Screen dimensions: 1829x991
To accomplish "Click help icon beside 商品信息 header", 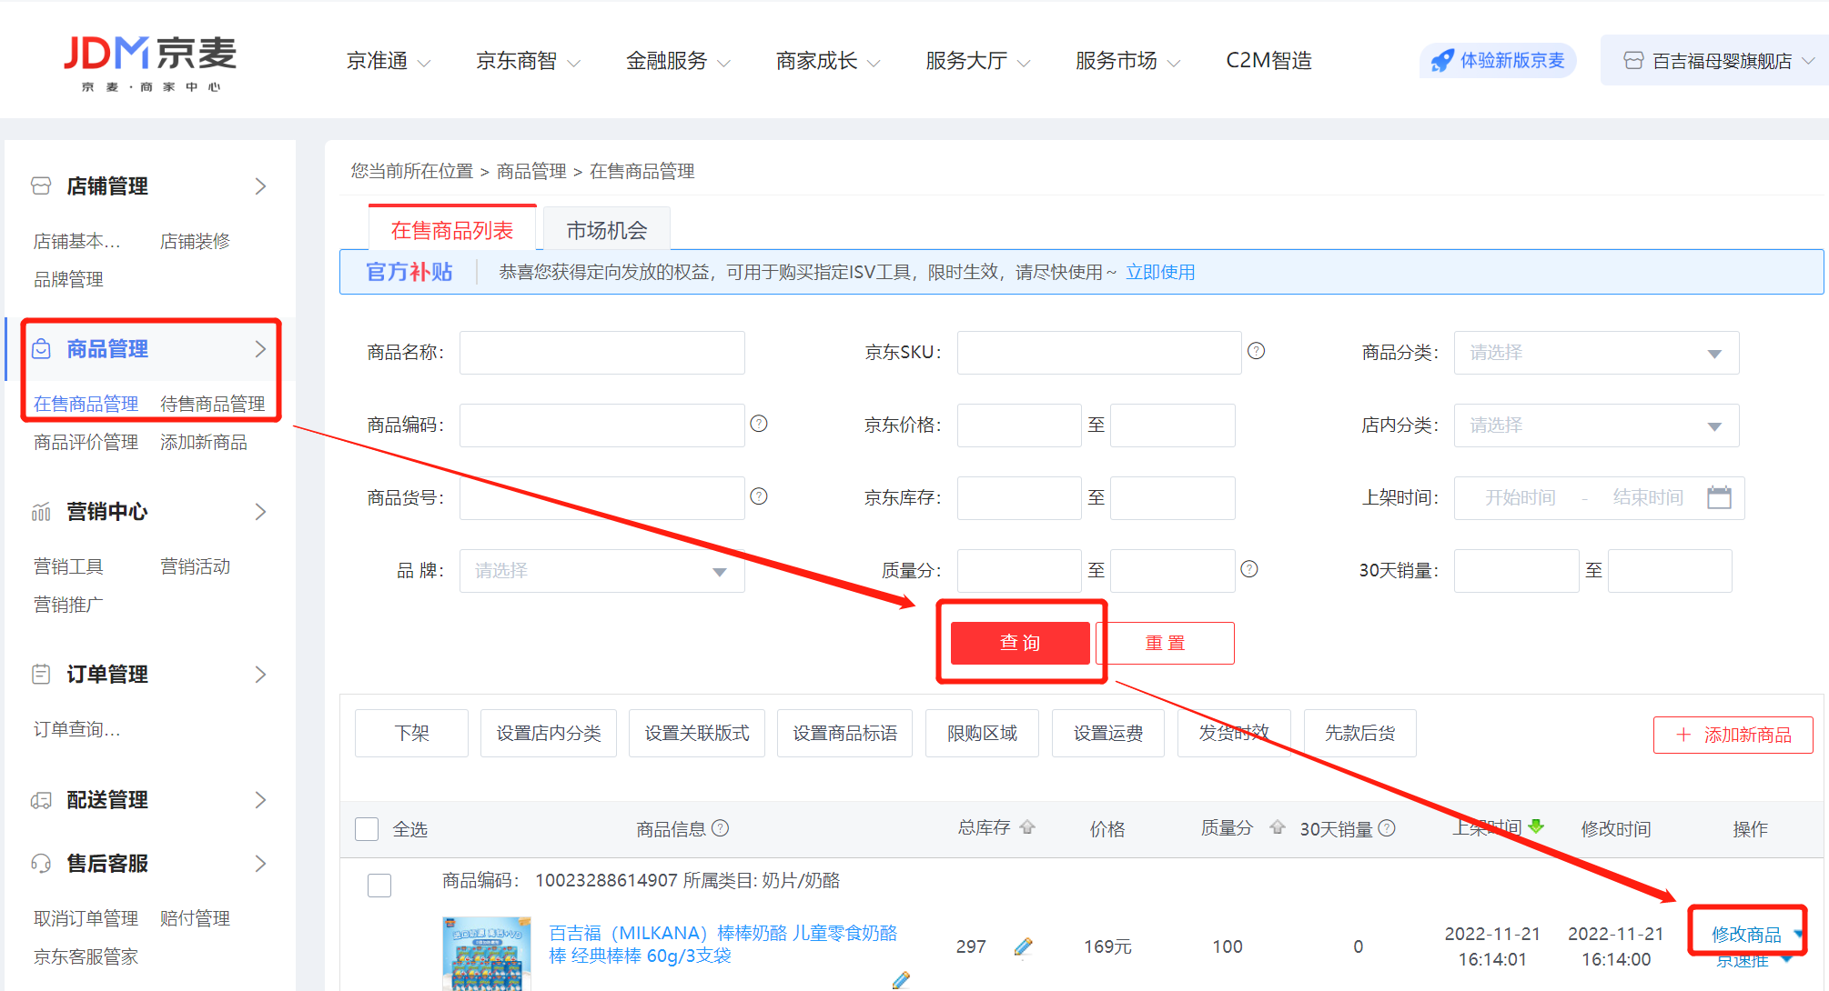I will tap(720, 828).
